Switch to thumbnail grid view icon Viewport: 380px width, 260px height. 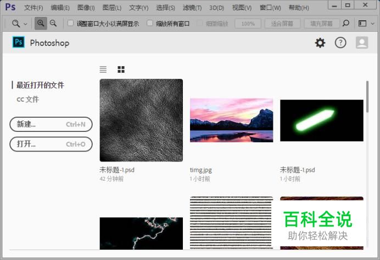(121, 70)
